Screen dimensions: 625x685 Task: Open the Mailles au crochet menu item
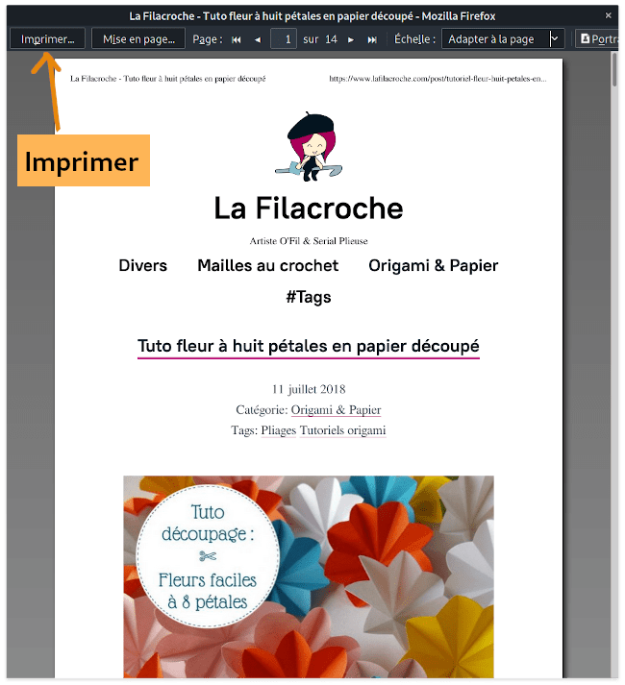[267, 265]
